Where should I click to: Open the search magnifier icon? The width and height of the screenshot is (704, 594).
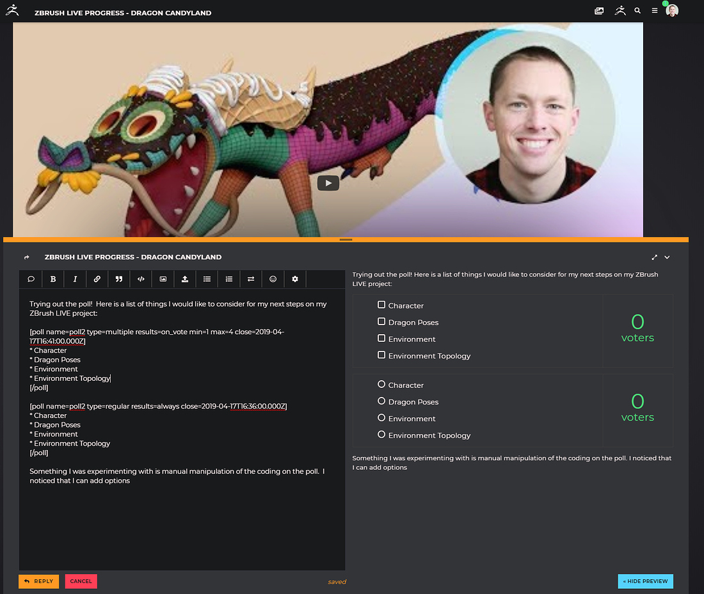pos(637,11)
